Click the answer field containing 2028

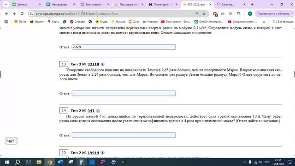[x=124, y=47]
